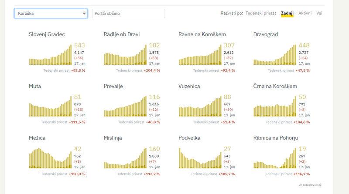Screen dimensions: 349x194
Task: Choose the Vsi sort option
Action: pos(319,13)
